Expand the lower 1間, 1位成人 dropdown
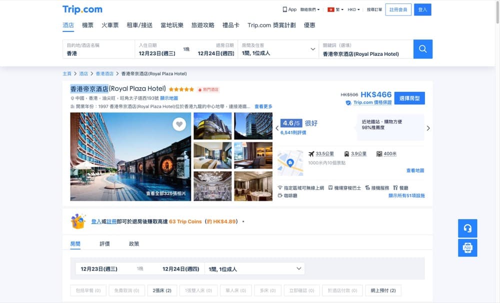Image resolution: width=500 pixels, height=303 pixels. coord(254,269)
